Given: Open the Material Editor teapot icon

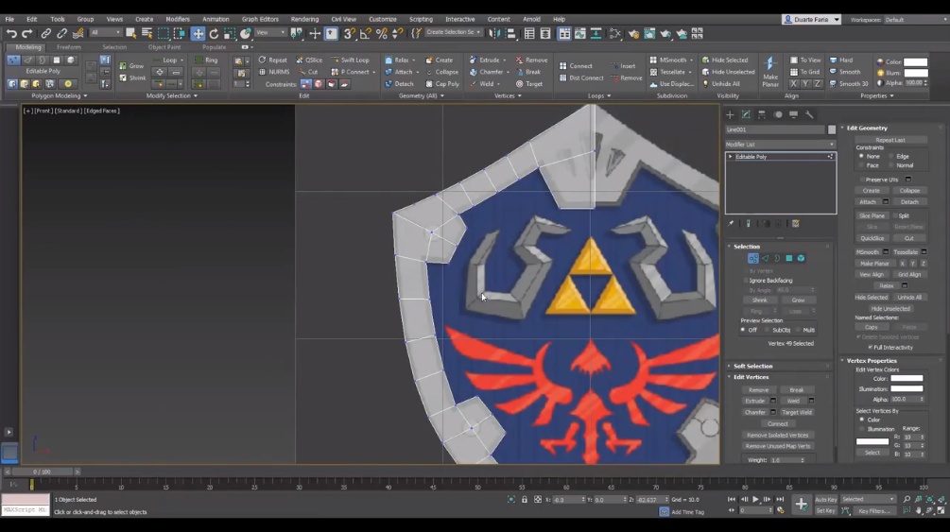Looking at the screenshot, I should (633, 34).
